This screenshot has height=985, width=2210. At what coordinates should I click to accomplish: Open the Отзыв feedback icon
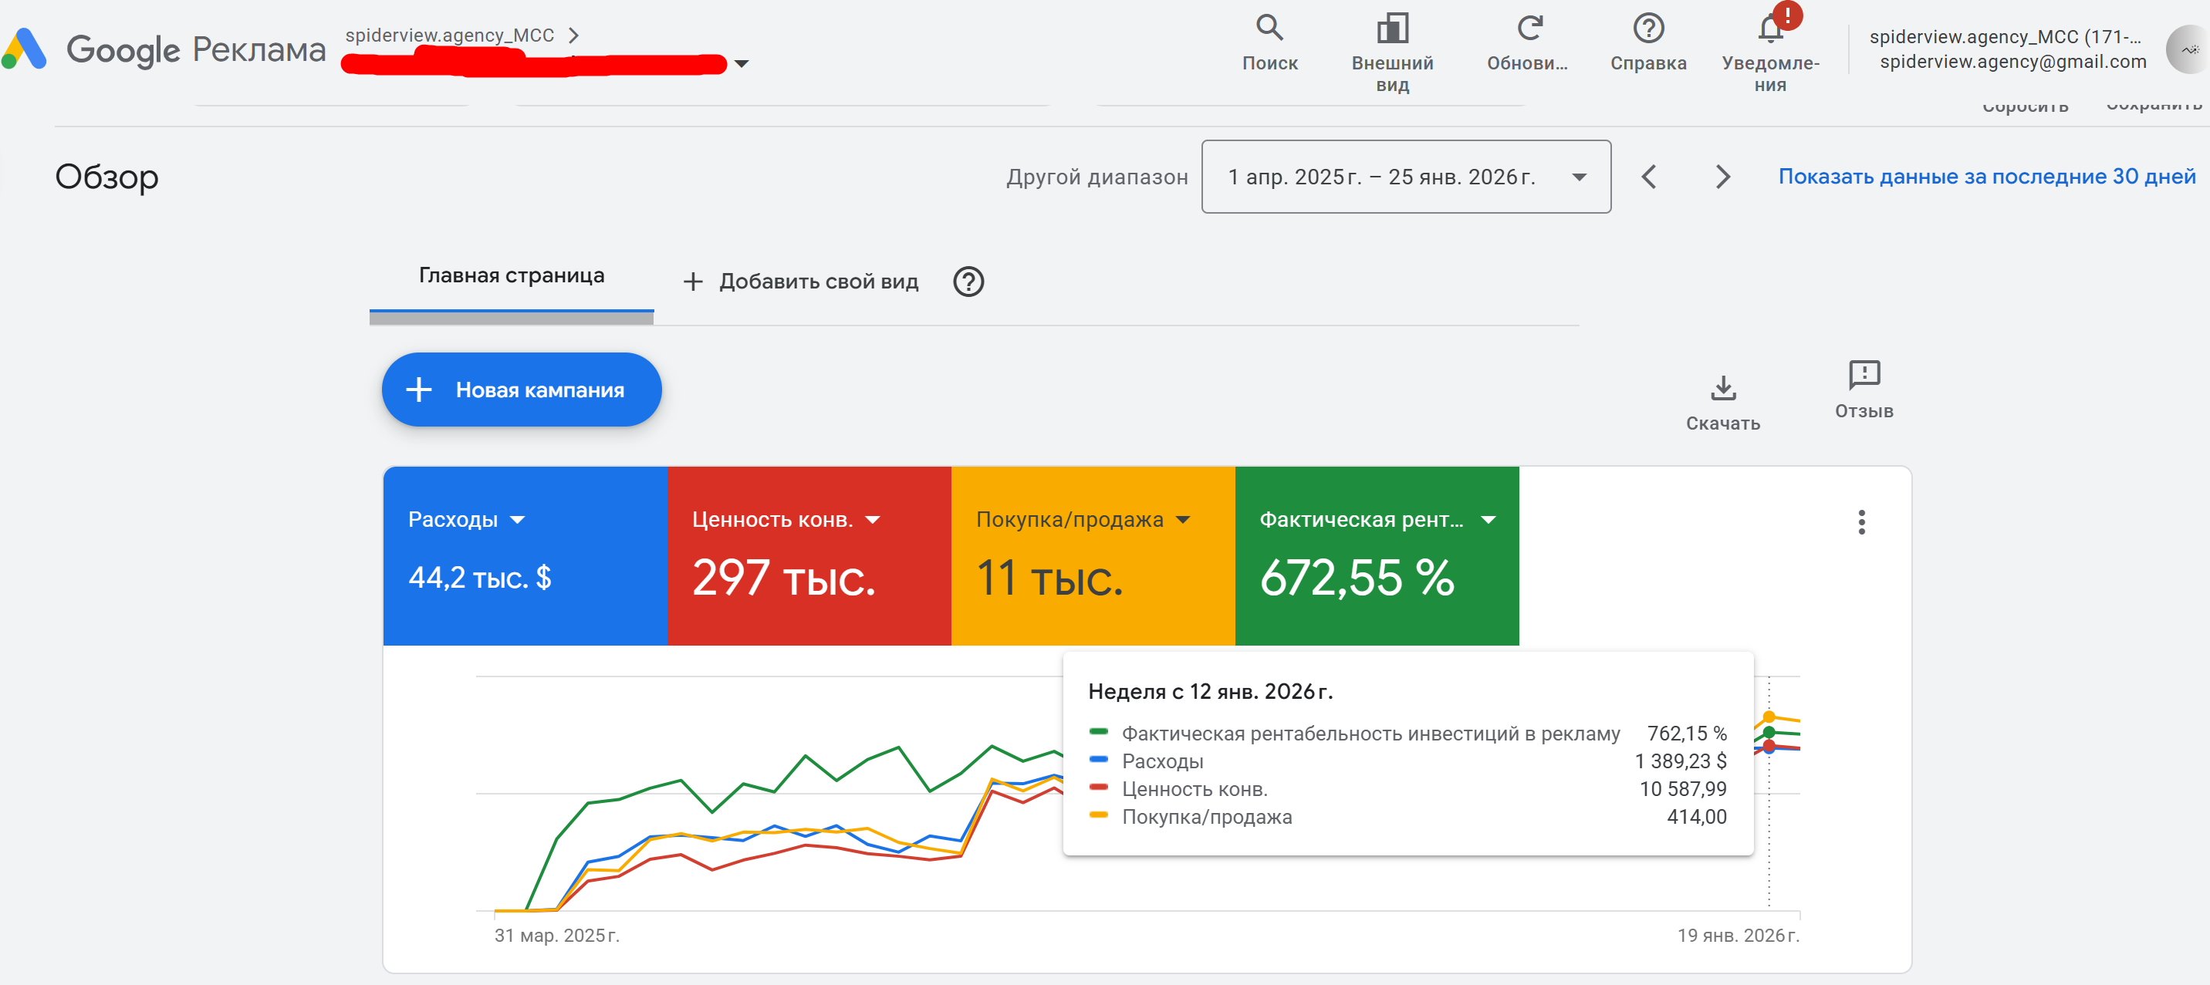click(1864, 375)
